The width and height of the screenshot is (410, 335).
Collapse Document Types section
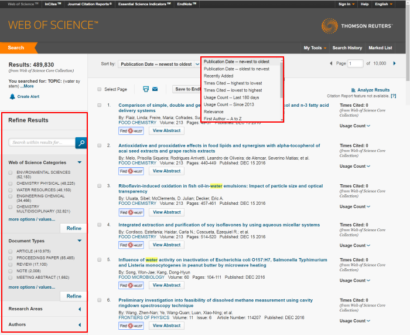[x=80, y=241]
